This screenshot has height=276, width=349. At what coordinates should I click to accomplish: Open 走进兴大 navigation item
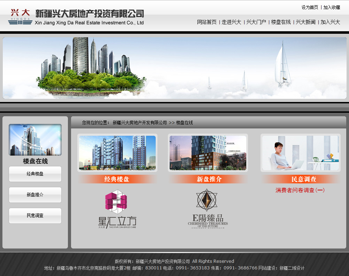[x=232, y=22]
